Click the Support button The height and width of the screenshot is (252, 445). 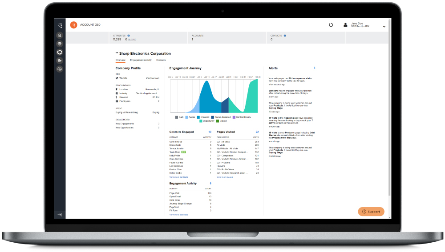(x=371, y=212)
